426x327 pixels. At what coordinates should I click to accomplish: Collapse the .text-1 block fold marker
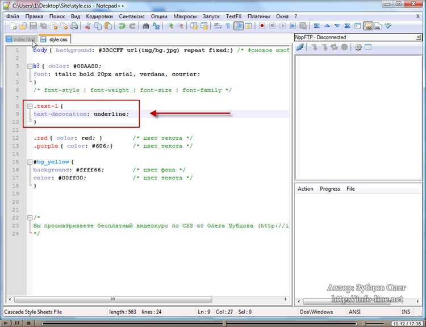click(30, 106)
